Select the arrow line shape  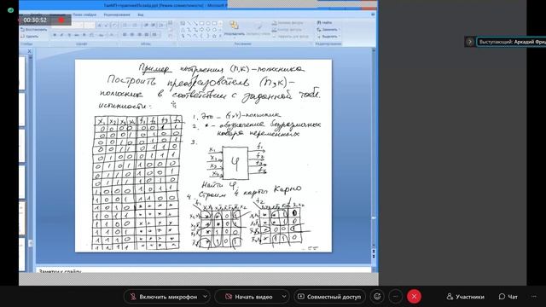(x=195, y=23)
